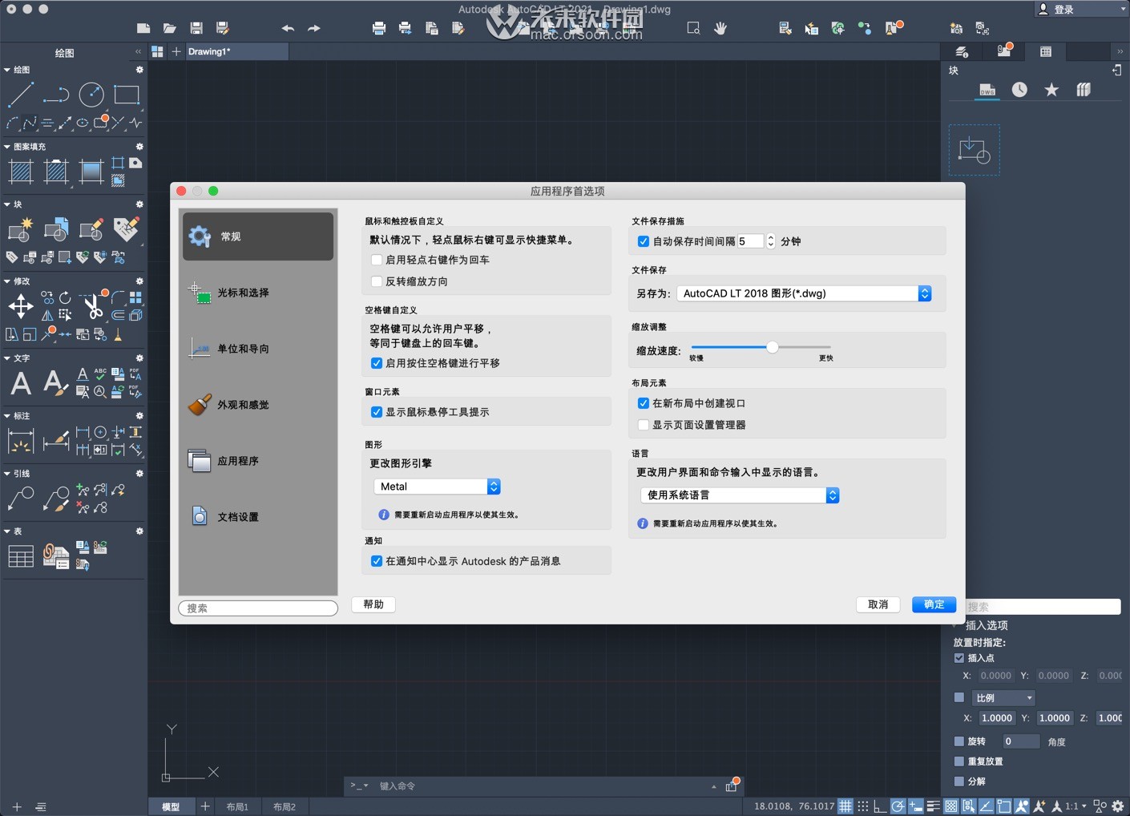Select the Circle tool in the drawing panel
Viewport: 1130px width, 816px height.
coord(91,95)
